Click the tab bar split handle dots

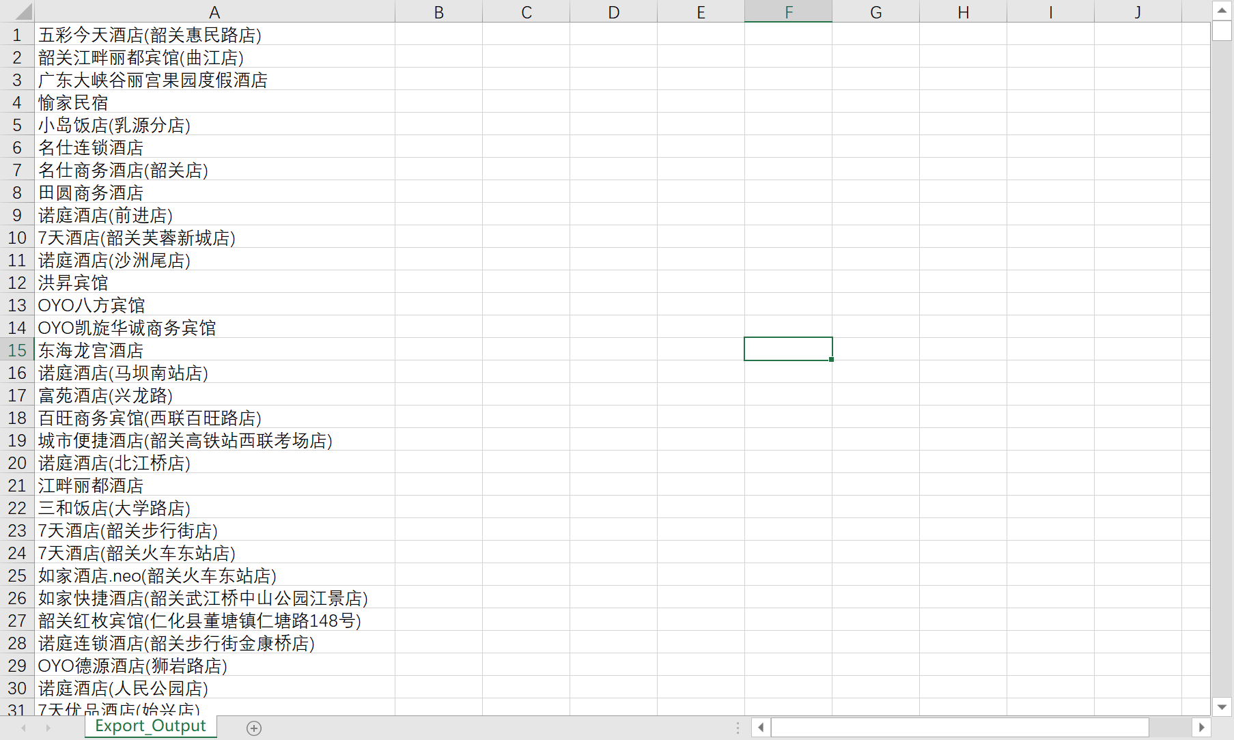click(738, 728)
